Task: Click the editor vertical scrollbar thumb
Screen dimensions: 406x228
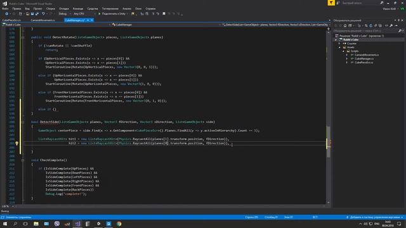Action: pos(329,142)
